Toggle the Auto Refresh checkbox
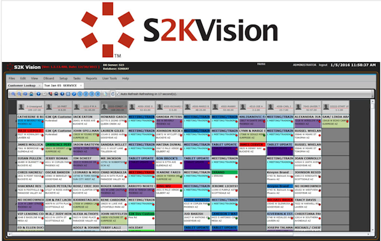The image size is (381, 241). pos(118,94)
